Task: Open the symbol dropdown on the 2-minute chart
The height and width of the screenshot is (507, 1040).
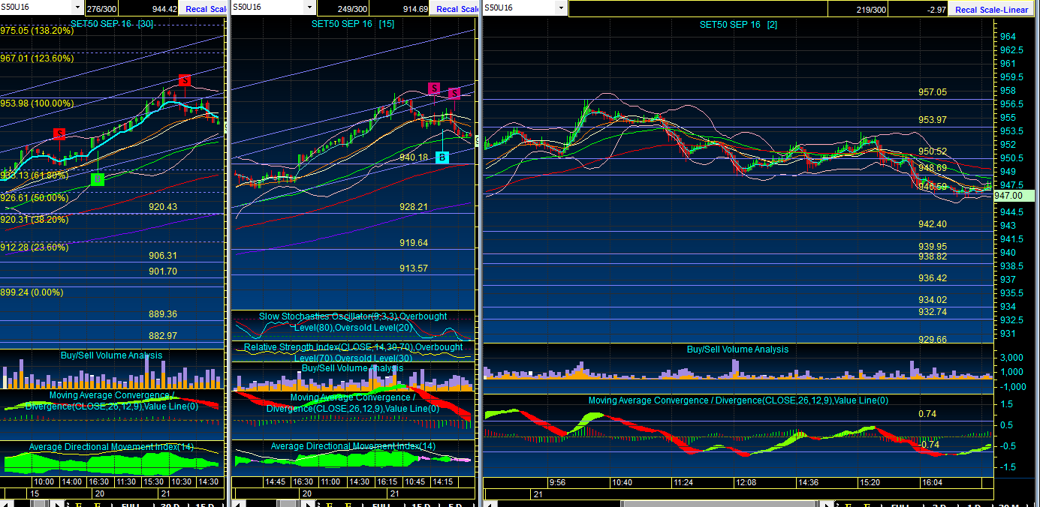Action: pos(560,8)
